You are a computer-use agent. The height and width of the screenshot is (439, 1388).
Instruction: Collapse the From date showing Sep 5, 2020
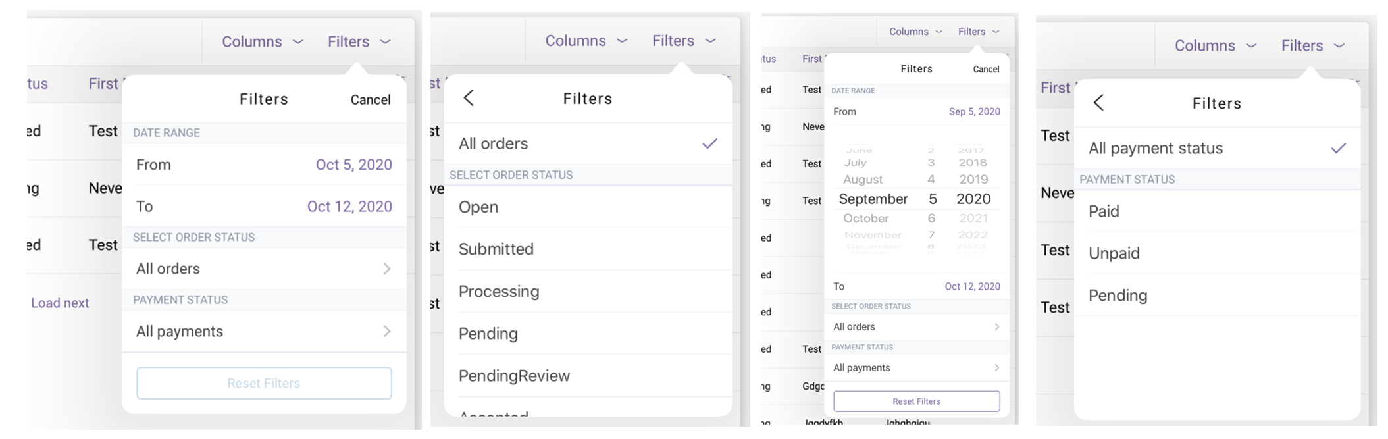pos(974,112)
